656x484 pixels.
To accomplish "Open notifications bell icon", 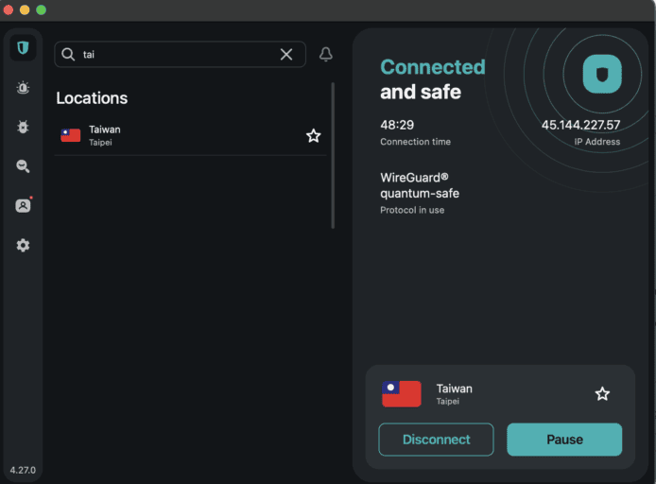I will coord(326,55).
